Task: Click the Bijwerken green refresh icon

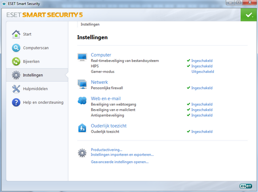Action: coord(16,62)
